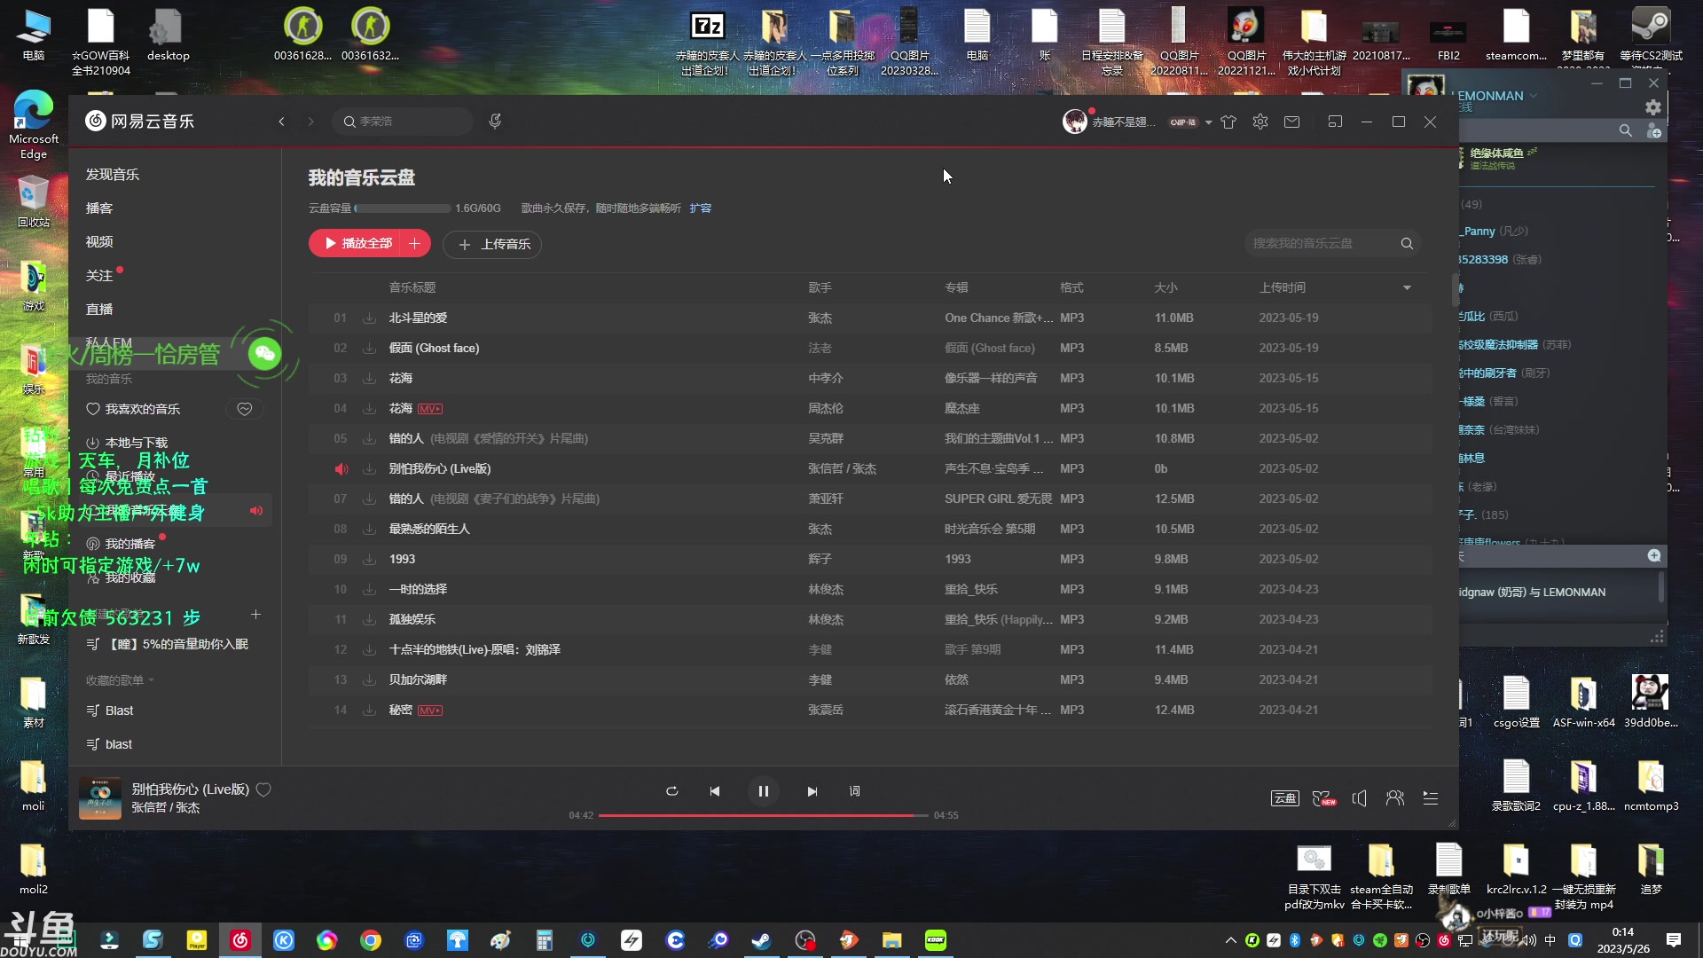This screenshot has height=958, width=1703.
Task: Open the messages envelope icon
Action: (1292, 122)
